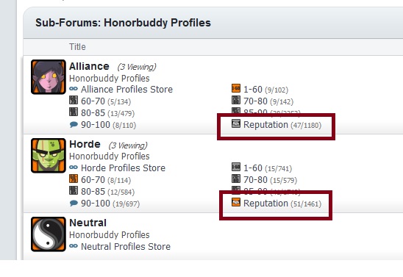Open the Horde forum title
The width and height of the screenshot is (403, 277).
(x=85, y=144)
